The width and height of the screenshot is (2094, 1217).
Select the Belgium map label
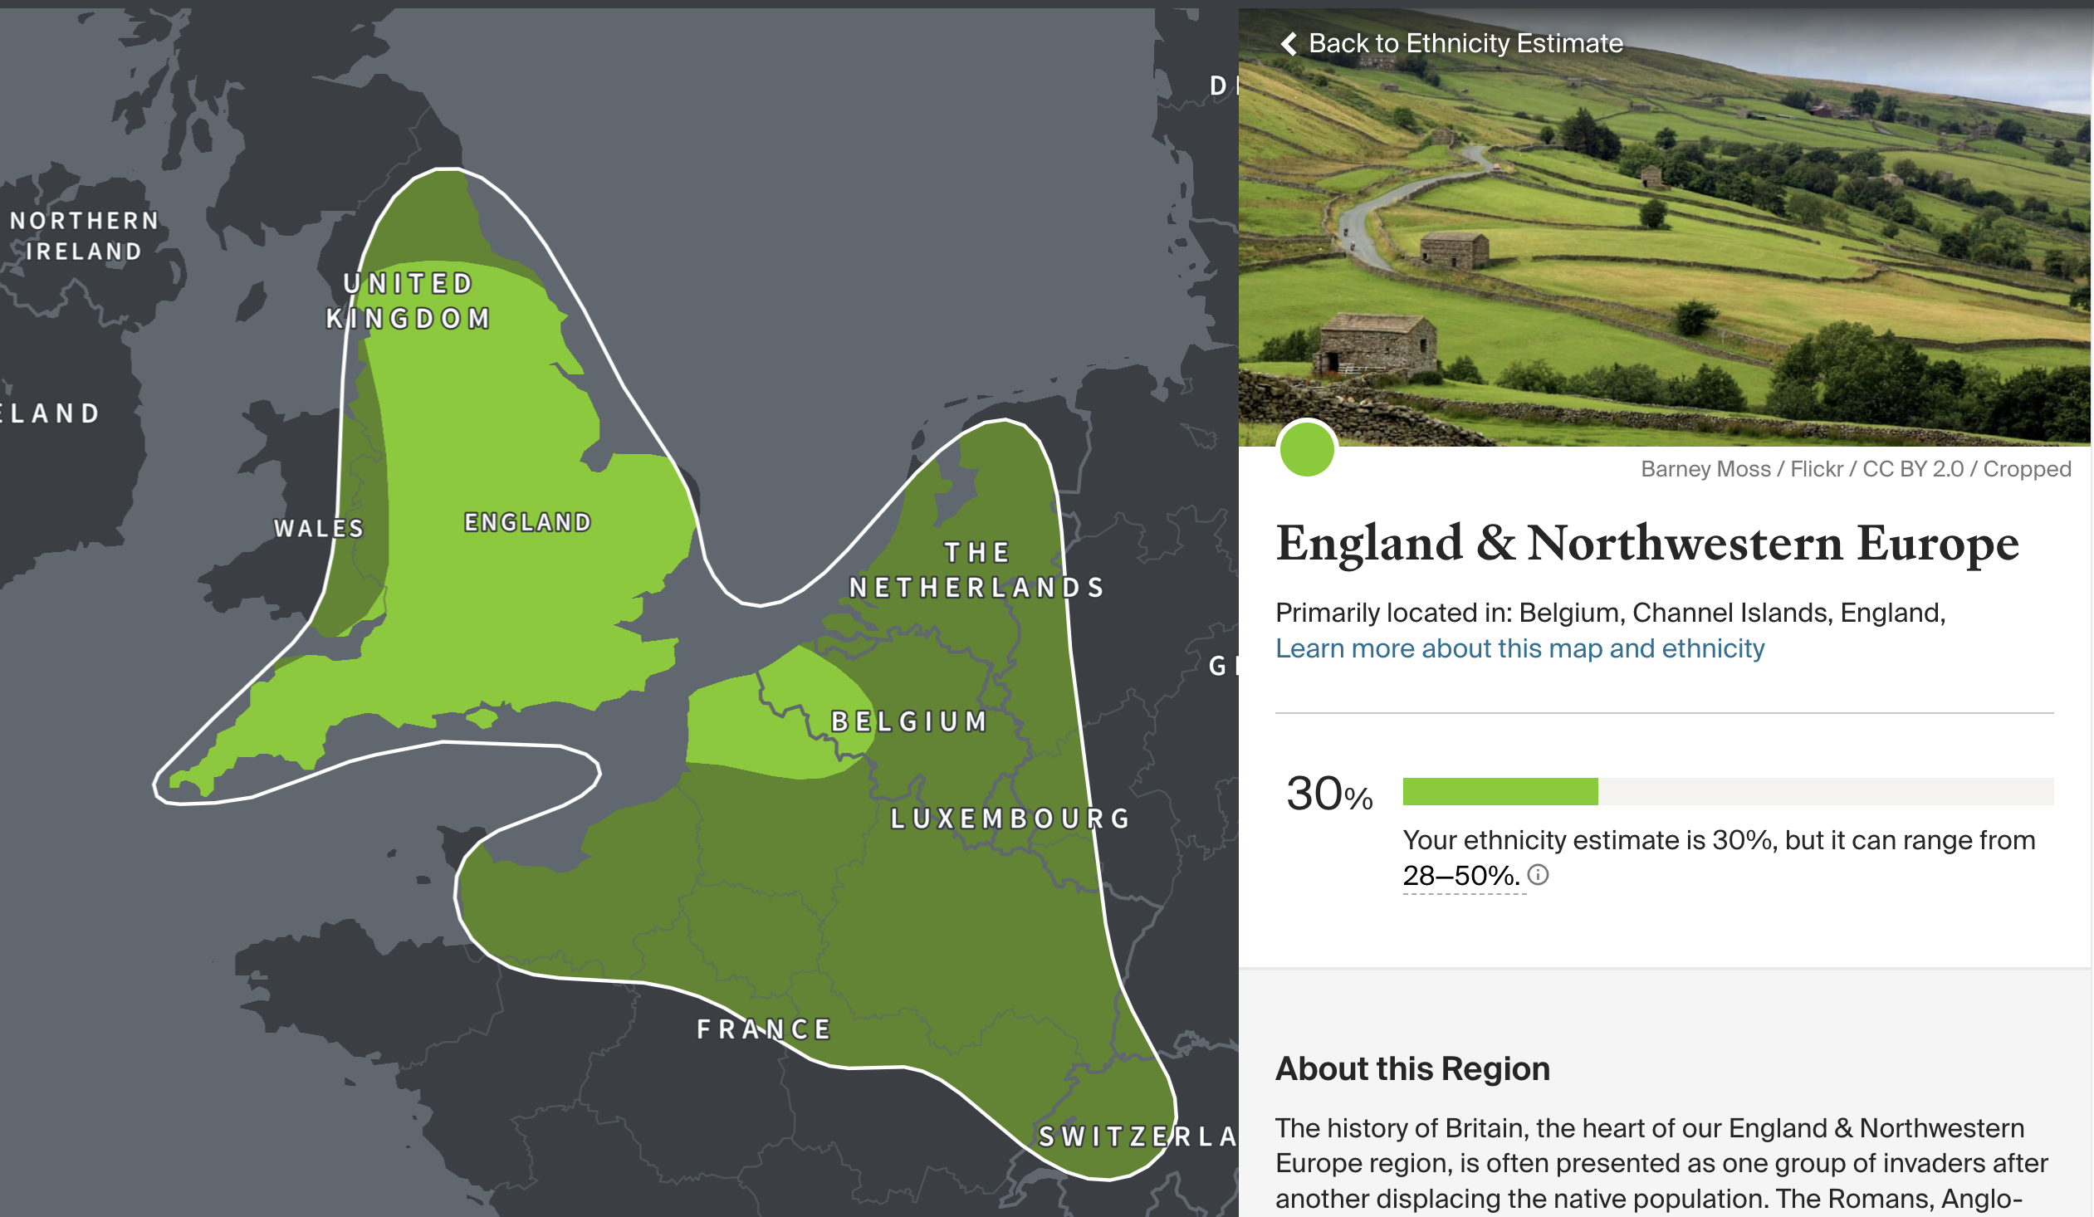(x=910, y=721)
